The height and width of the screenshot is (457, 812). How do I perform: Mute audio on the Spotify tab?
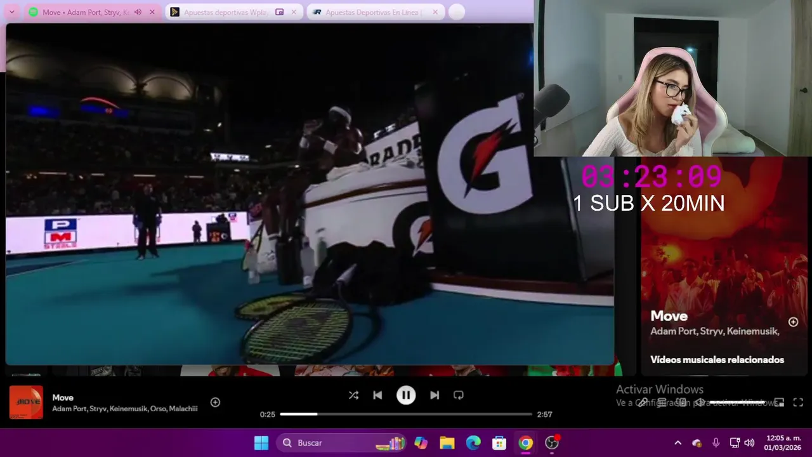138,12
